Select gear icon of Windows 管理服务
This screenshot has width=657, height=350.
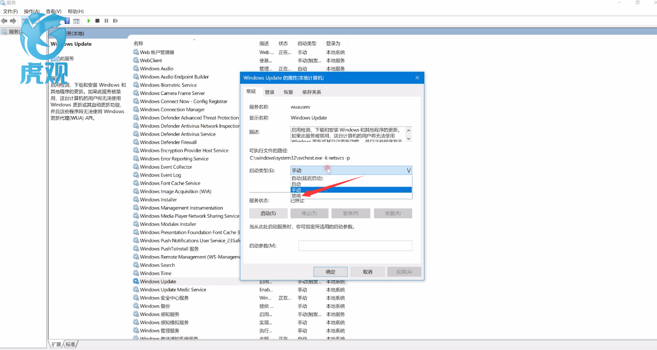click(136, 331)
